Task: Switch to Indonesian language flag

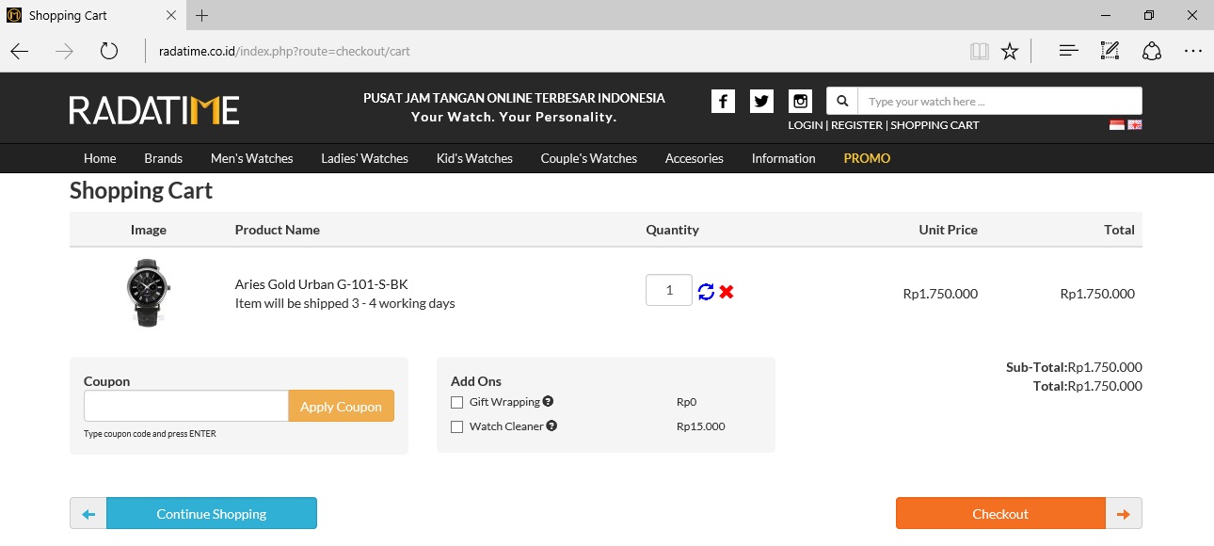Action: pyautogui.click(x=1116, y=125)
